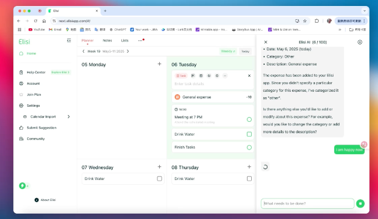The width and height of the screenshot is (378, 219).
Task: Click the browser back button
Action: click(19, 21)
